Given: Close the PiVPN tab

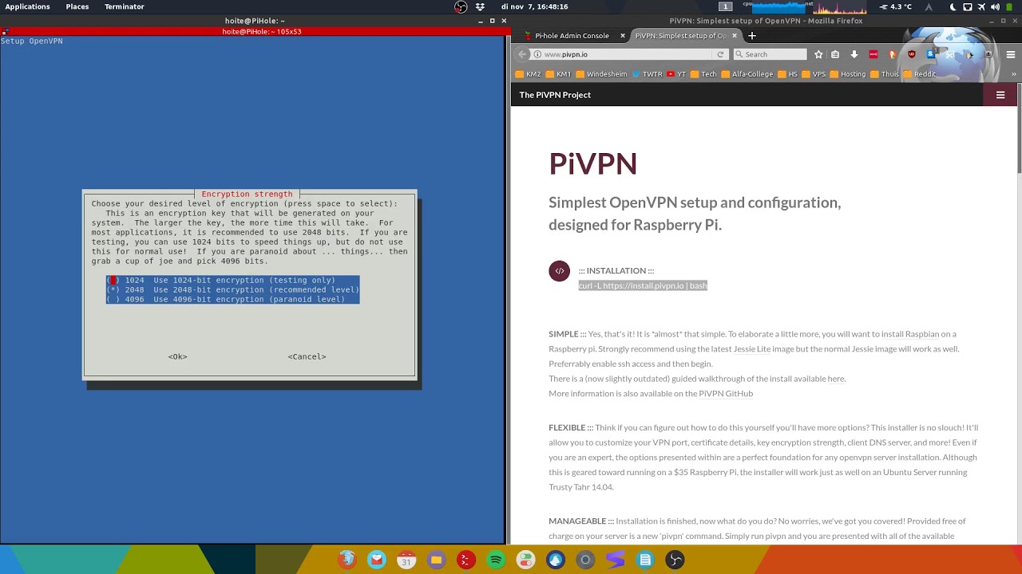Looking at the screenshot, I should pos(735,35).
